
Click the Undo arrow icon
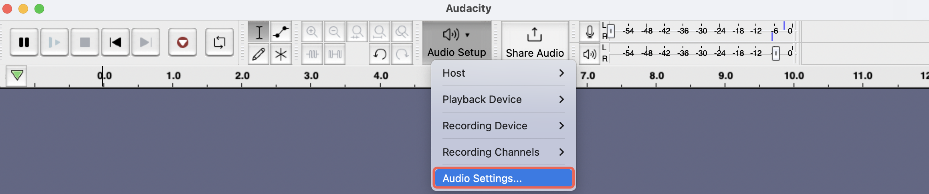click(x=380, y=54)
